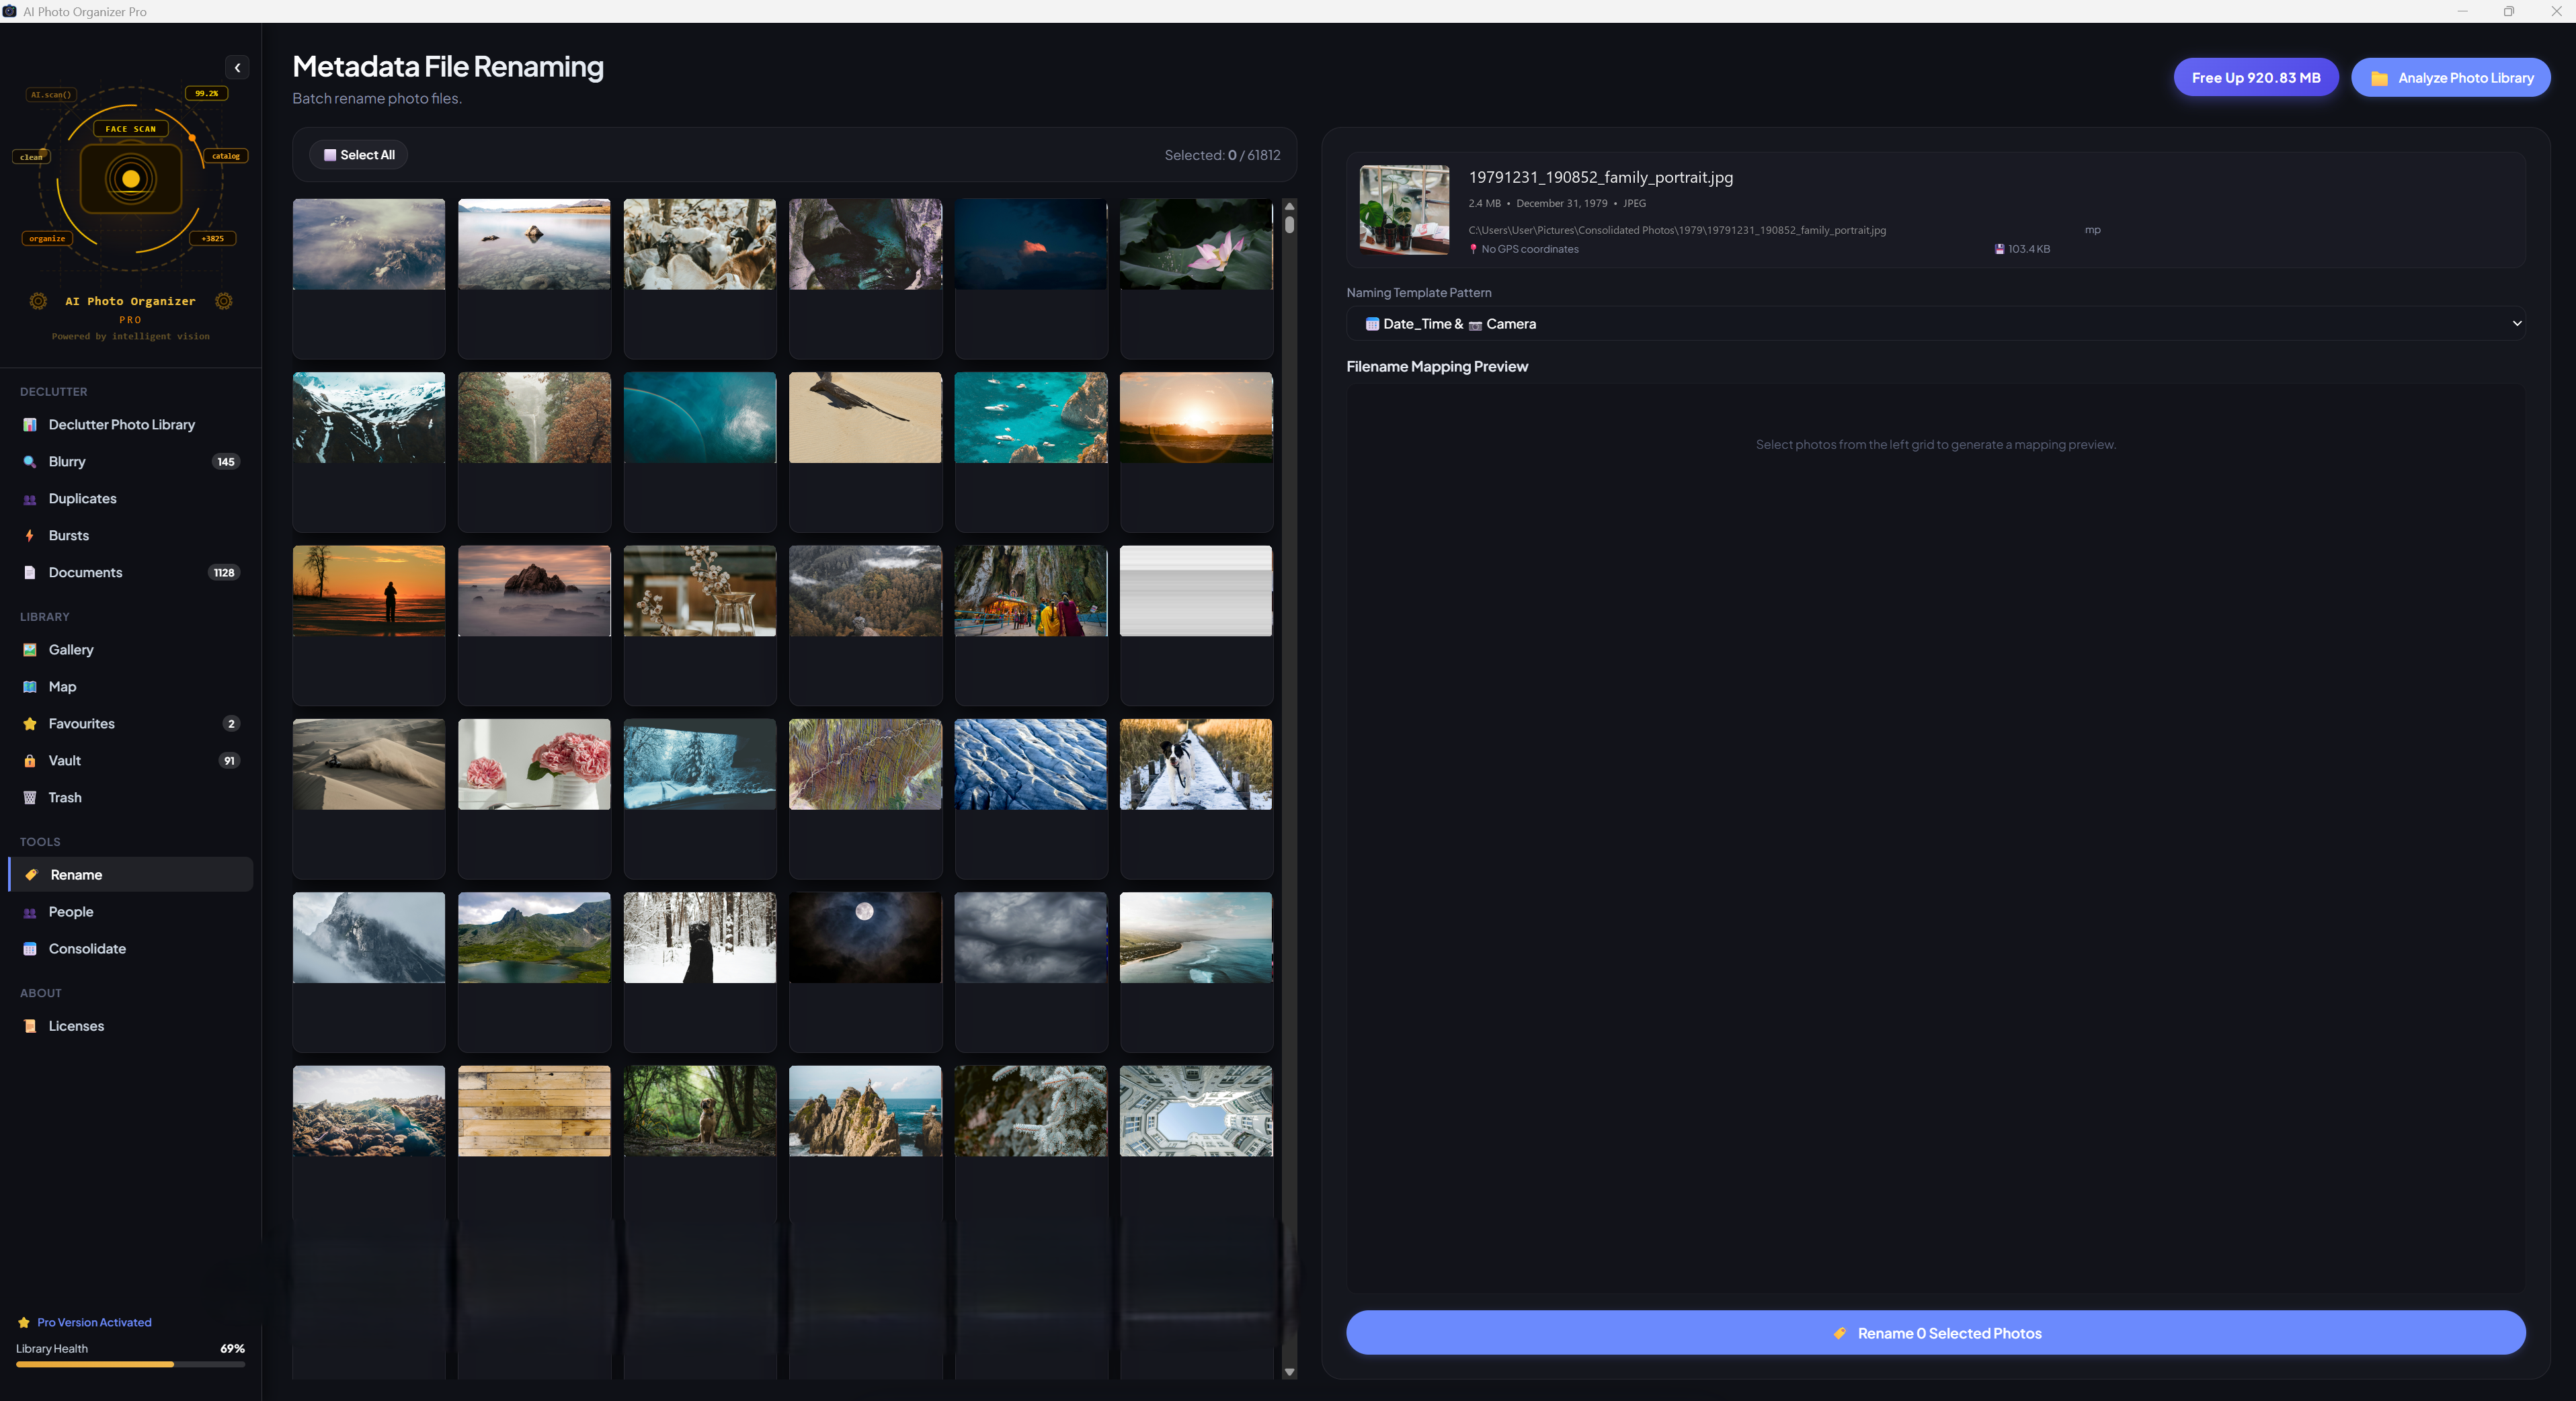
Task: Click Rename 0 Selected Photos button
Action: click(x=1935, y=1333)
